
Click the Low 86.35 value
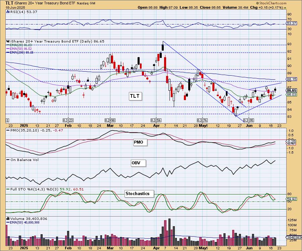pos(189,7)
